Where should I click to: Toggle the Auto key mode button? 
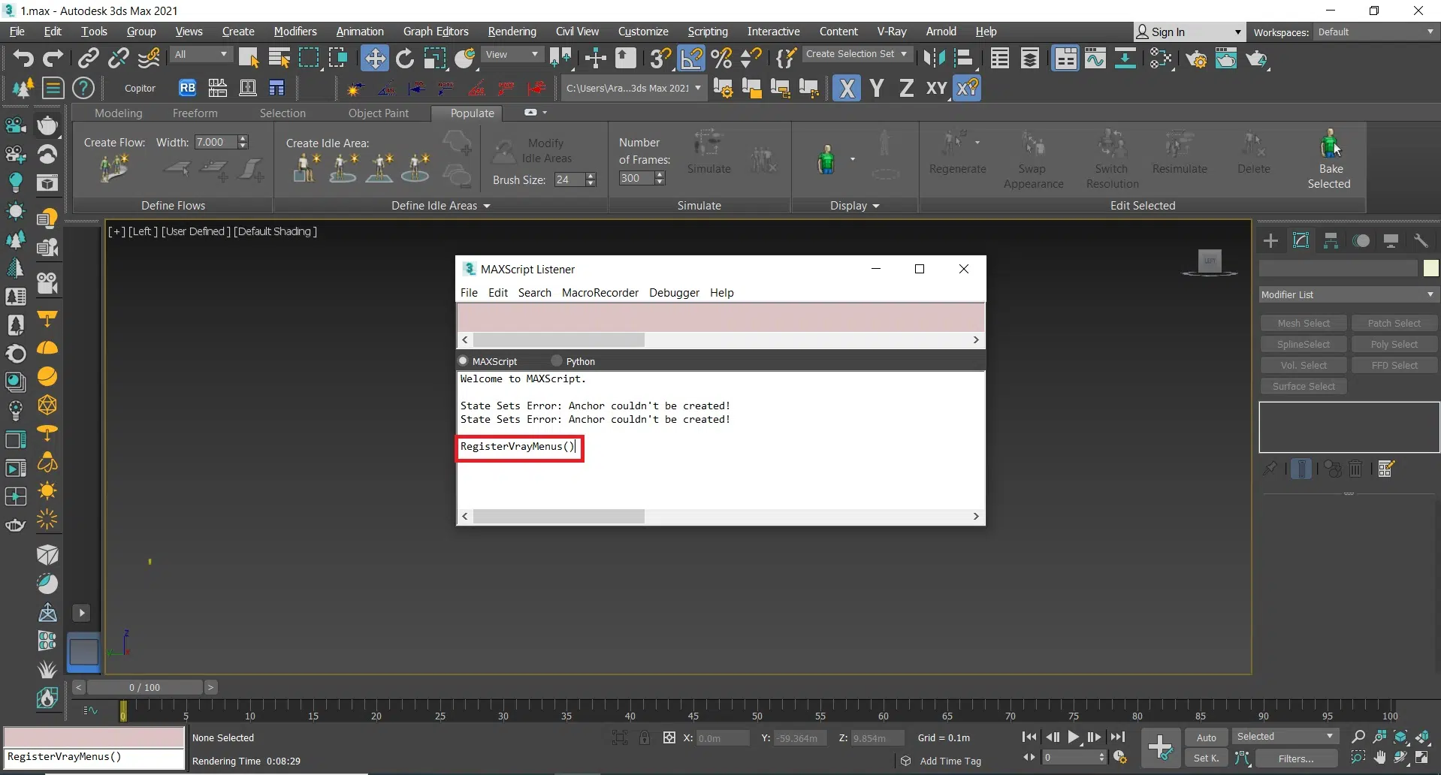[x=1206, y=737]
